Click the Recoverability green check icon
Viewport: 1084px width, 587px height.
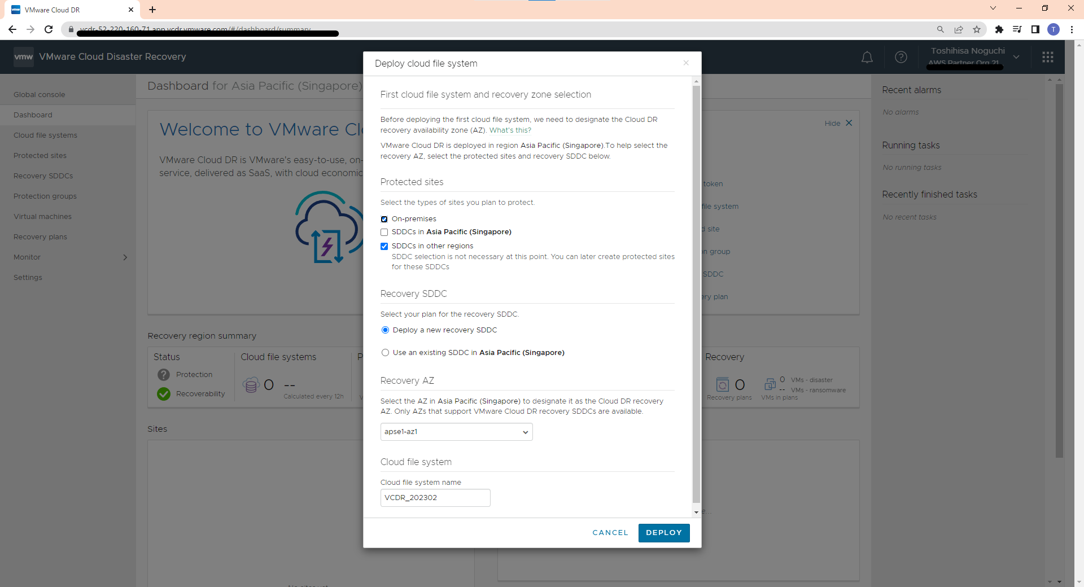coord(164,394)
